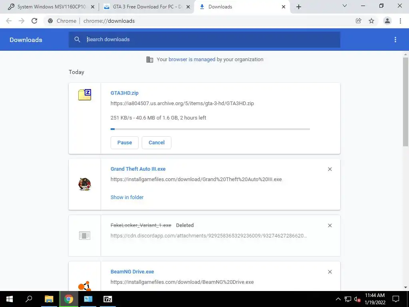409x307 pixels.
Task: Open the 7-Zip taskbar app
Action: pos(108,299)
